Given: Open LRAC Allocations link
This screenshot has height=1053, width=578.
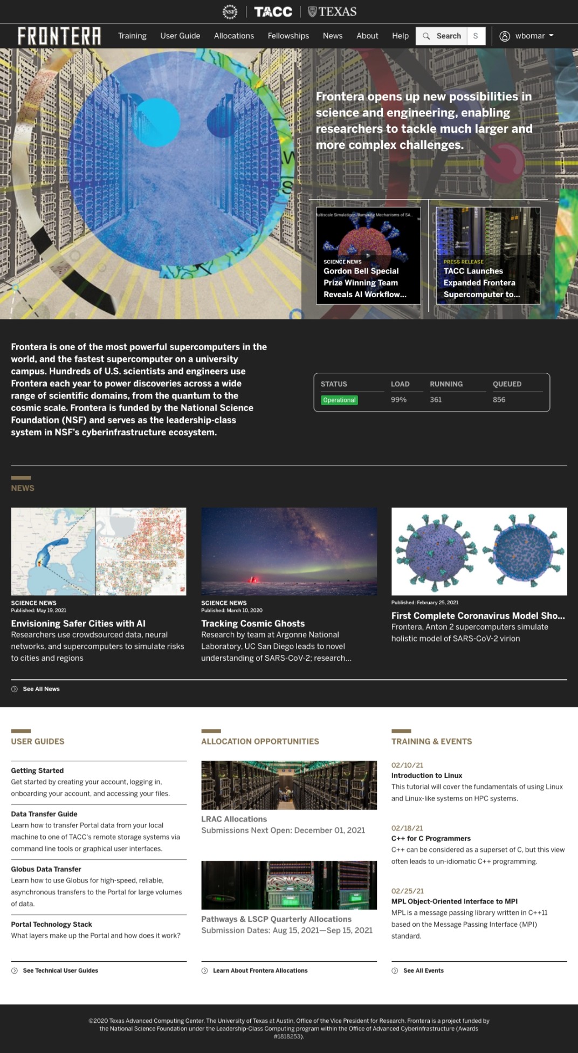Looking at the screenshot, I should 234,819.
